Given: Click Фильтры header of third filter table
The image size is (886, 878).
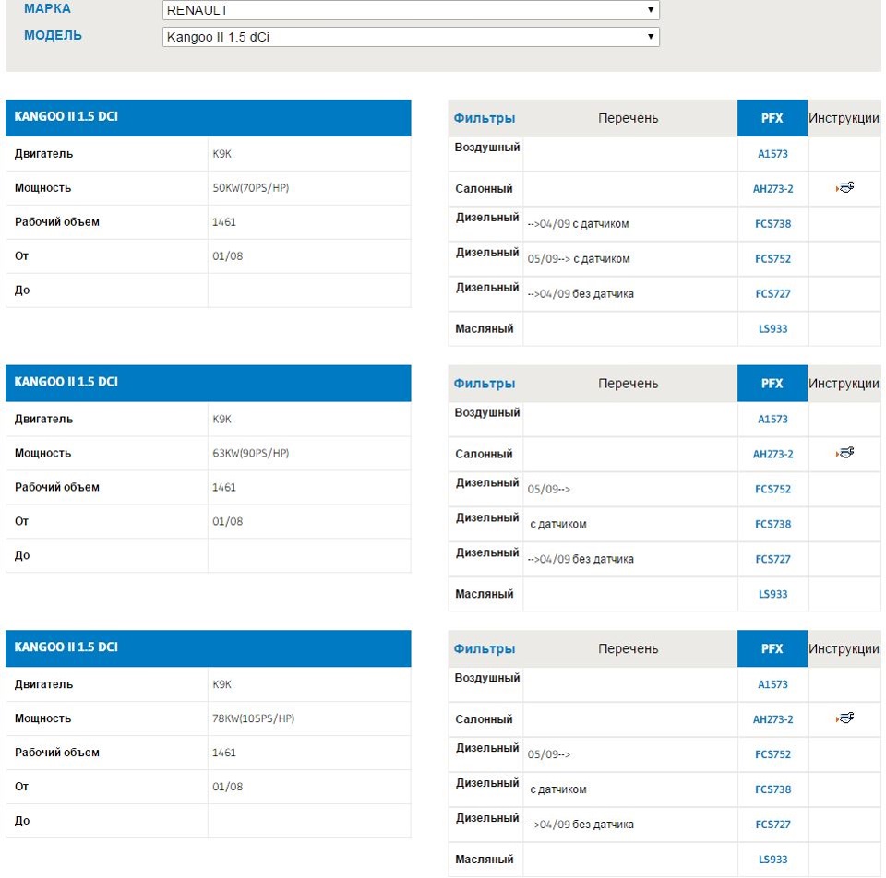Looking at the screenshot, I should click(x=485, y=649).
